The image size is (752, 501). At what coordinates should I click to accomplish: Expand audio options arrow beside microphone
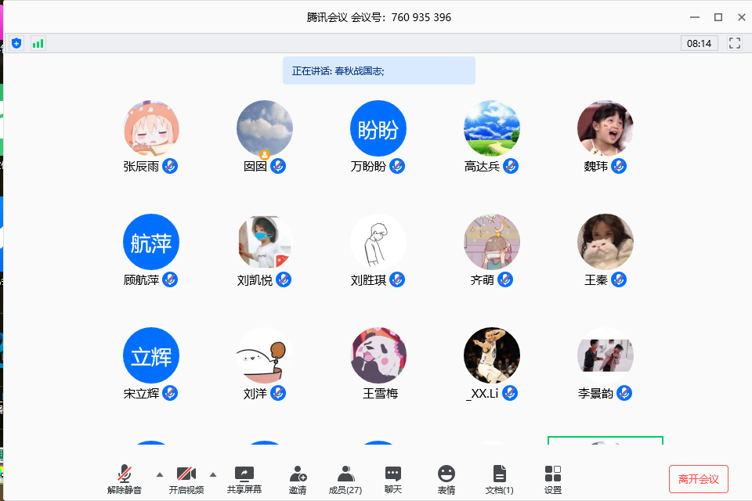click(160, 474)
